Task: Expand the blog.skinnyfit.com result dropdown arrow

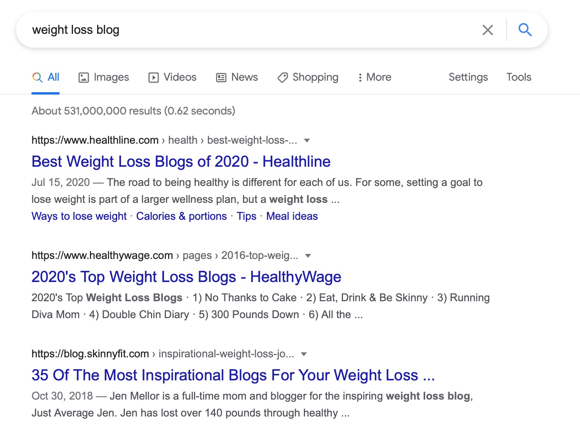Action: (304, 354)
